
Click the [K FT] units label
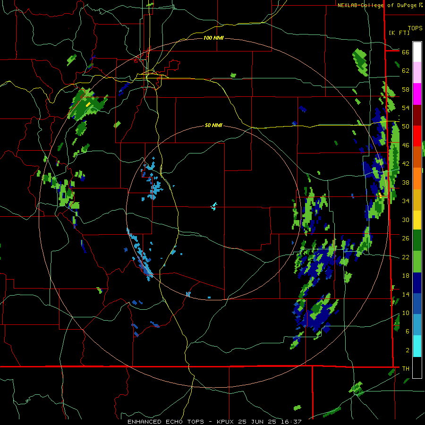[399, 33]
